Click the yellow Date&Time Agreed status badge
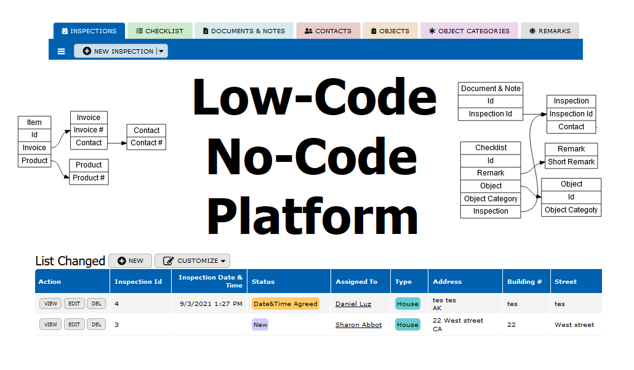This screenshot has height=370, width=634. [x=285, y=304]
